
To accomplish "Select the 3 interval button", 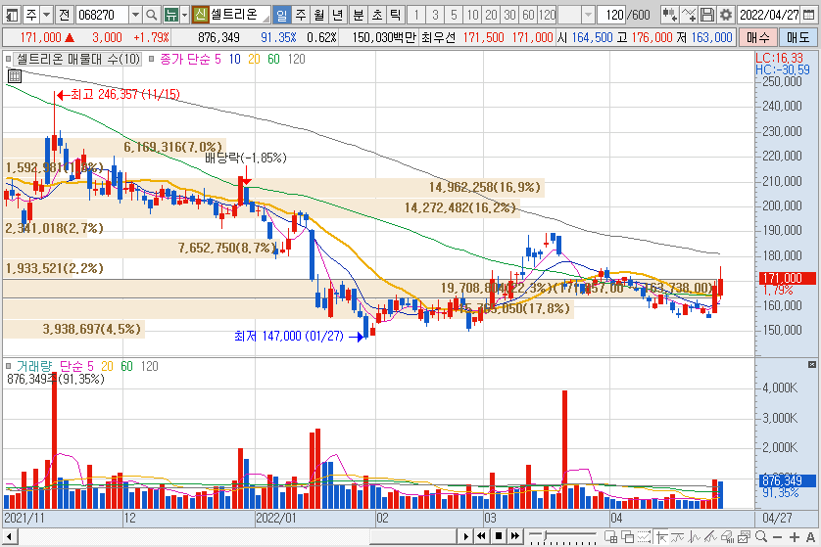I will (x=435, y=15).
